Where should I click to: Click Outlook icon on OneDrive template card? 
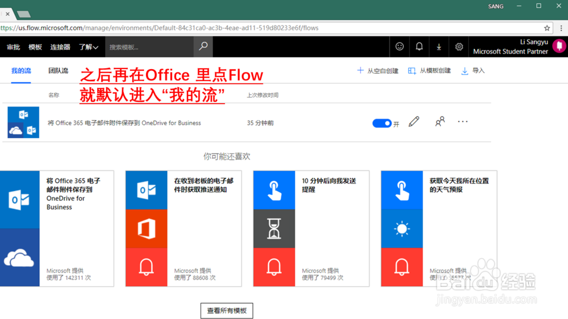[x=20, y=199]
